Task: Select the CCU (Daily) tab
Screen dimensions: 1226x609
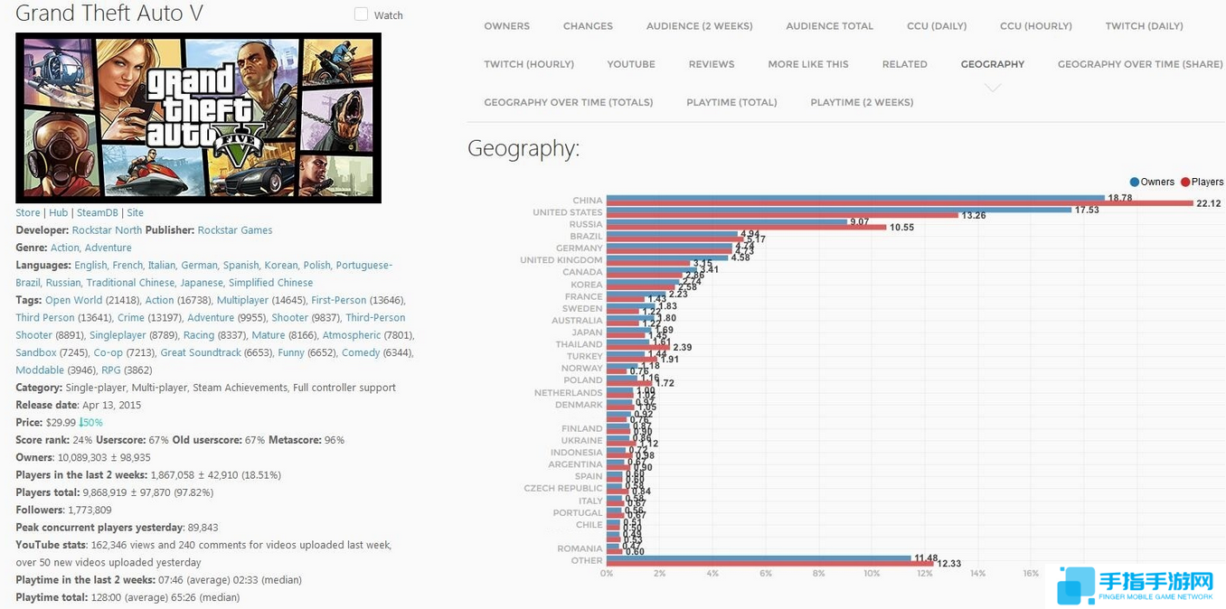Action: pyautogui.click(x=937, y=26)
